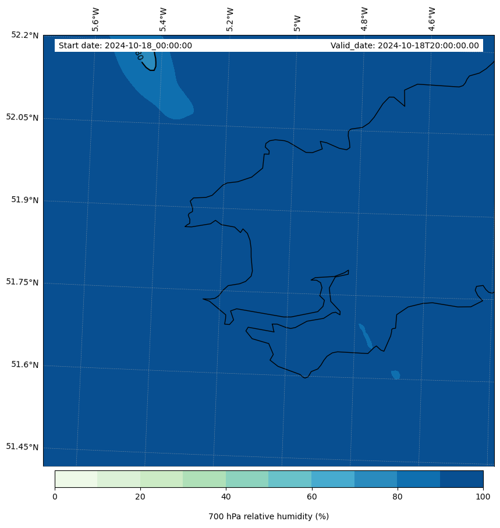Click the 60–70% colorbar swatch

(333, 479)
